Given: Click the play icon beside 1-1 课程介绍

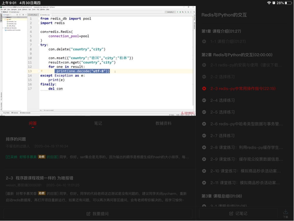Looking at the screenshot, I should pos(204,41).
